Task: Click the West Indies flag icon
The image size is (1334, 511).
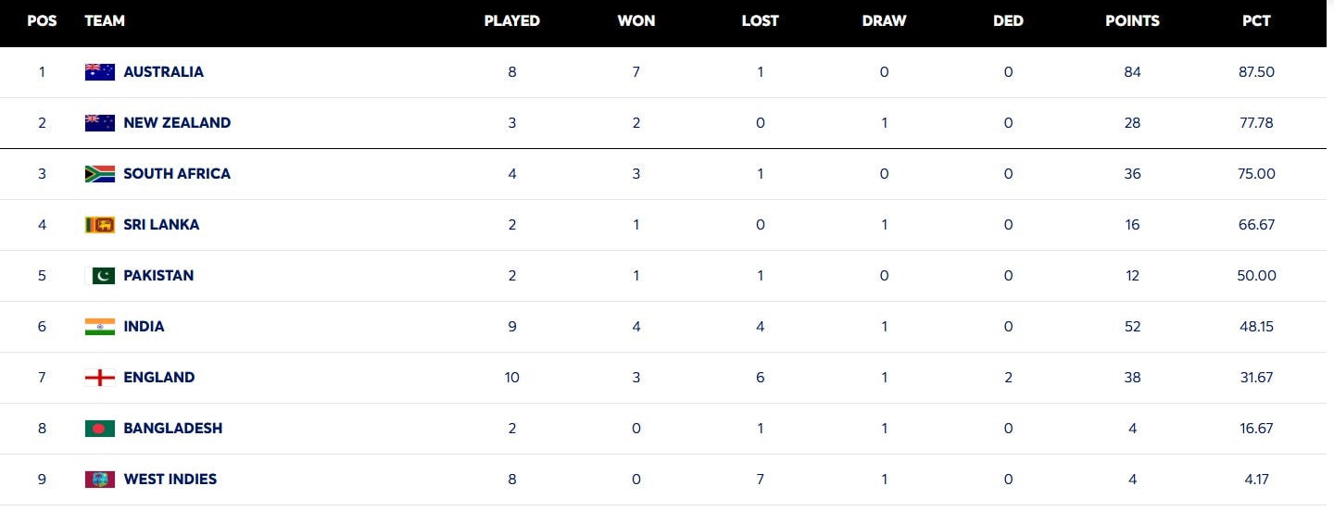Action: click(x=100, y=480)
